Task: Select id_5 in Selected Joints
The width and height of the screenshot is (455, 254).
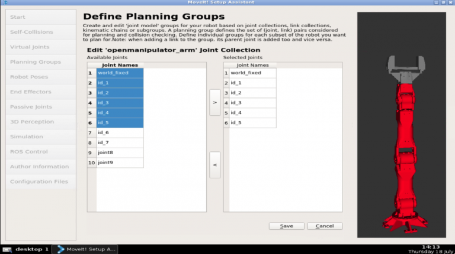Action: coord(253,123)
